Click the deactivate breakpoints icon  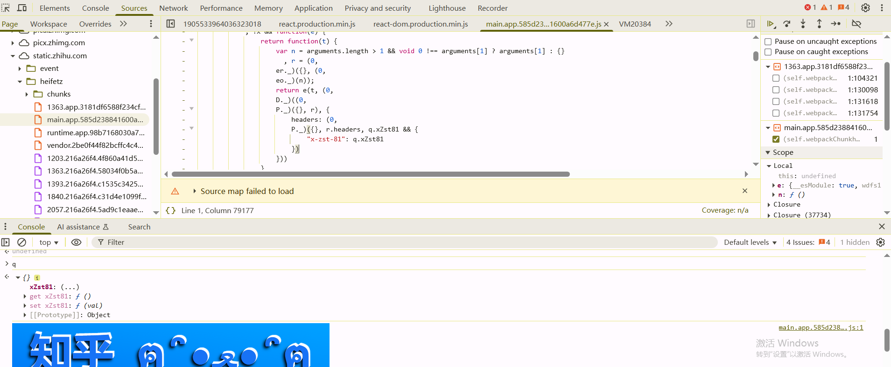[856, 24]
